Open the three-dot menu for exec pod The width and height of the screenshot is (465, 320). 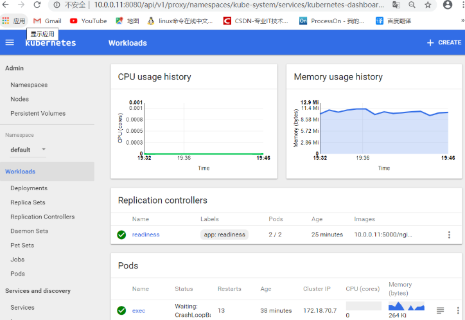pos(457,310)
